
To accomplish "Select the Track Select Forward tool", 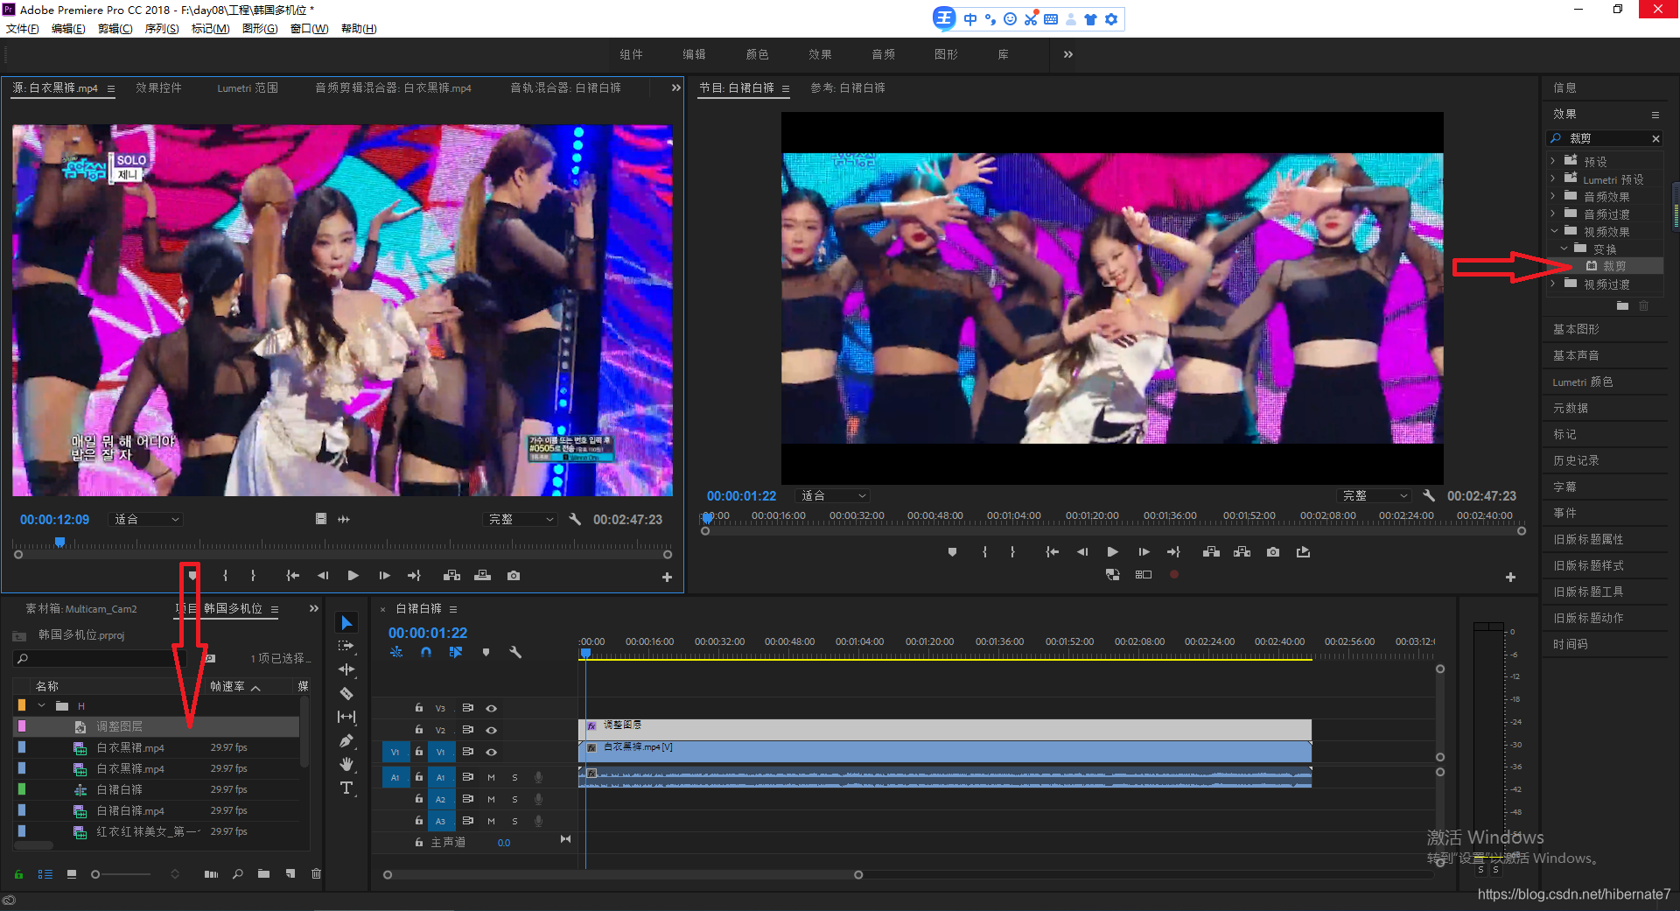I will pos(346,646).
